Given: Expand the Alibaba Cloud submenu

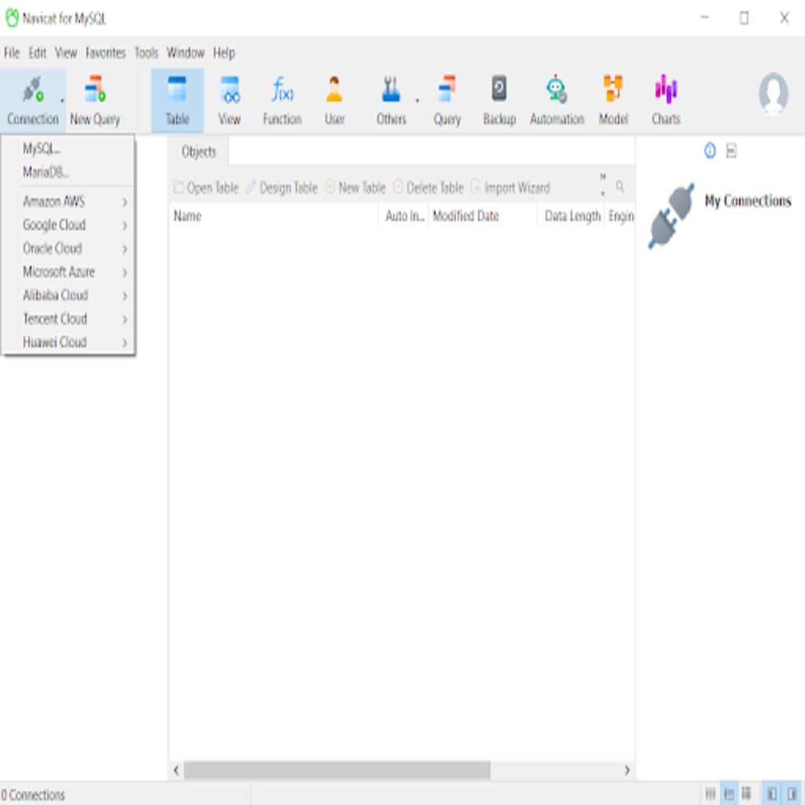Looking at the screenshot, I should click(69, 296).
